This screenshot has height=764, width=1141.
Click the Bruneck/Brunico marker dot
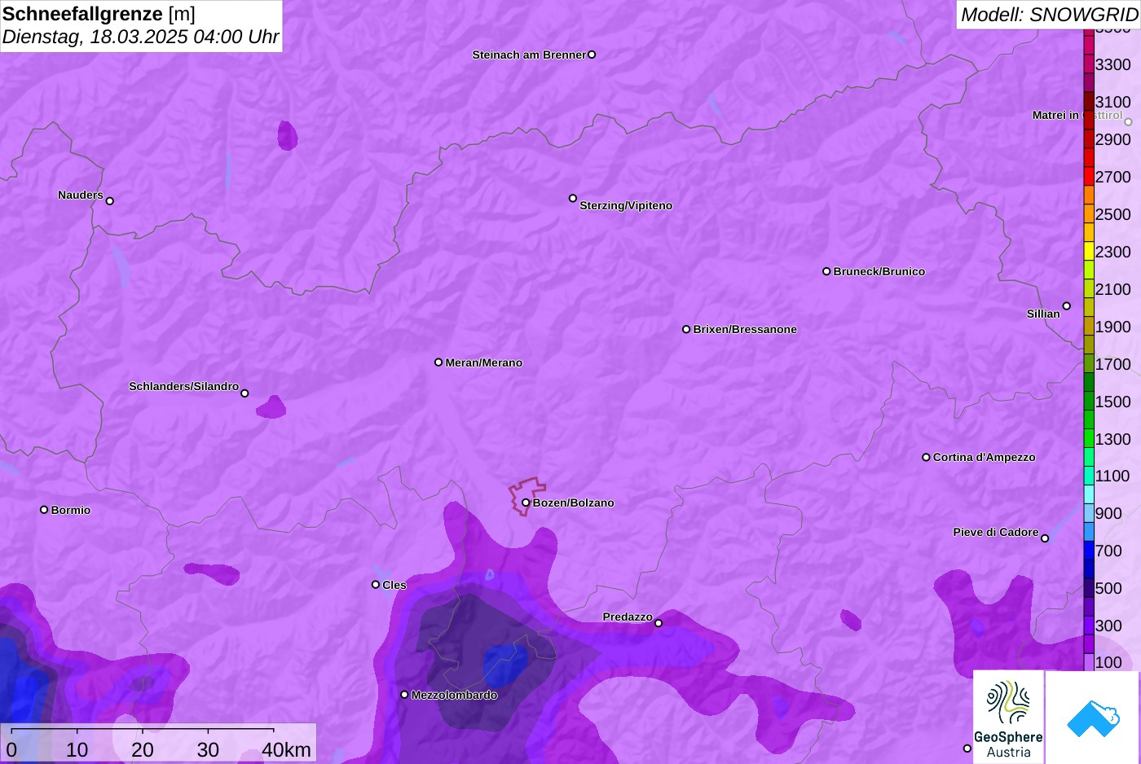click(x=826, y=271)
